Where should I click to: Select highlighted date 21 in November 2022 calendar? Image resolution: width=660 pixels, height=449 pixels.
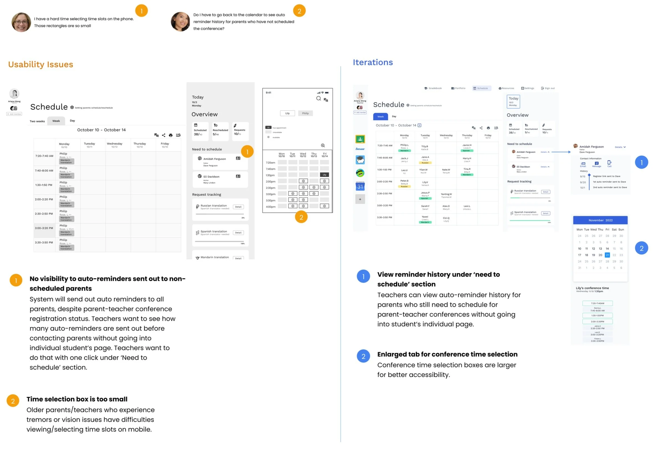point(607,255)
